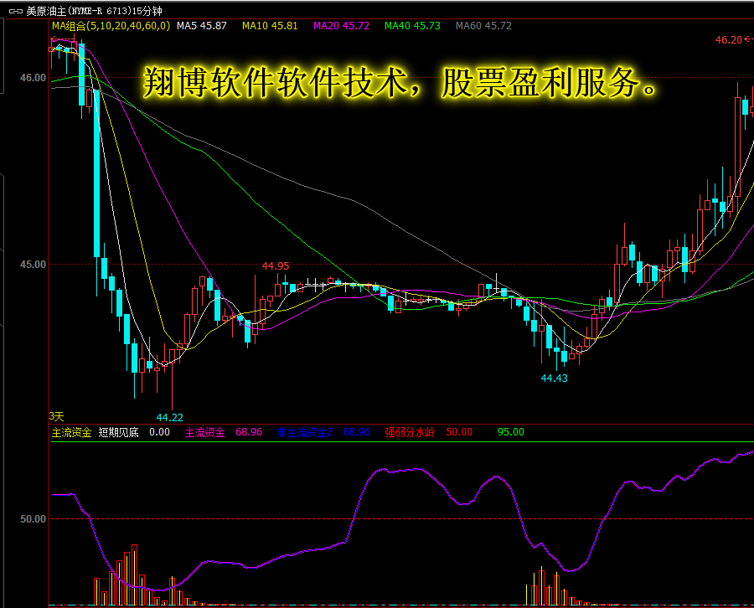Click the 44.22 low price annotation
Screen dimensions: 754x608
click(x=170, y=418)
